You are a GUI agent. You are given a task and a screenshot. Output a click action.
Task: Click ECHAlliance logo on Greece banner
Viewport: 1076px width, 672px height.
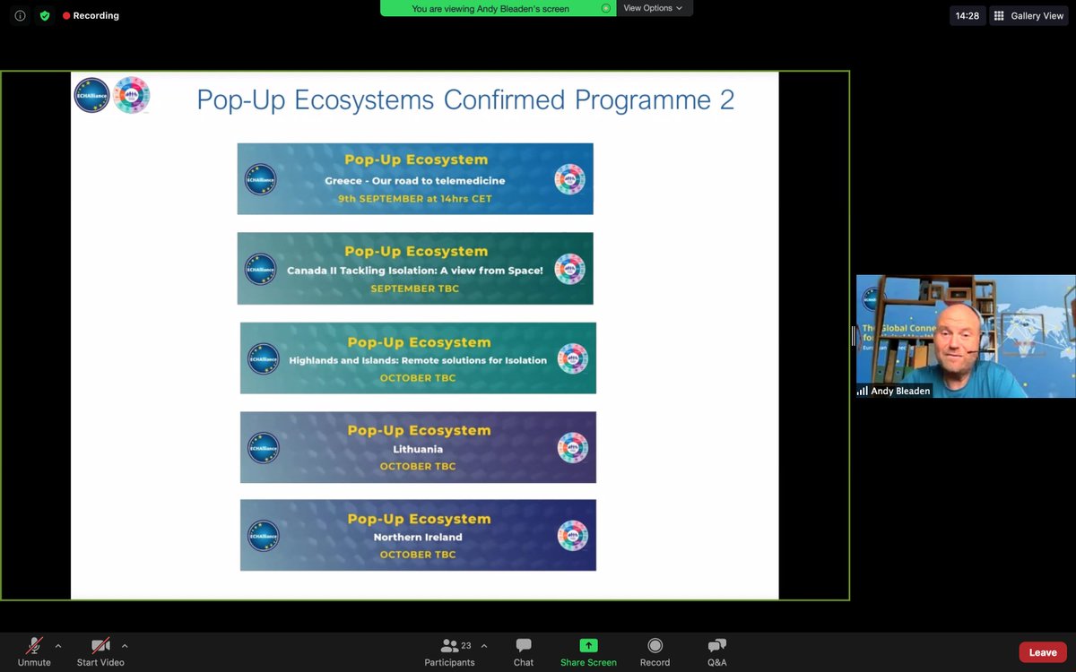tap(261, 179)
